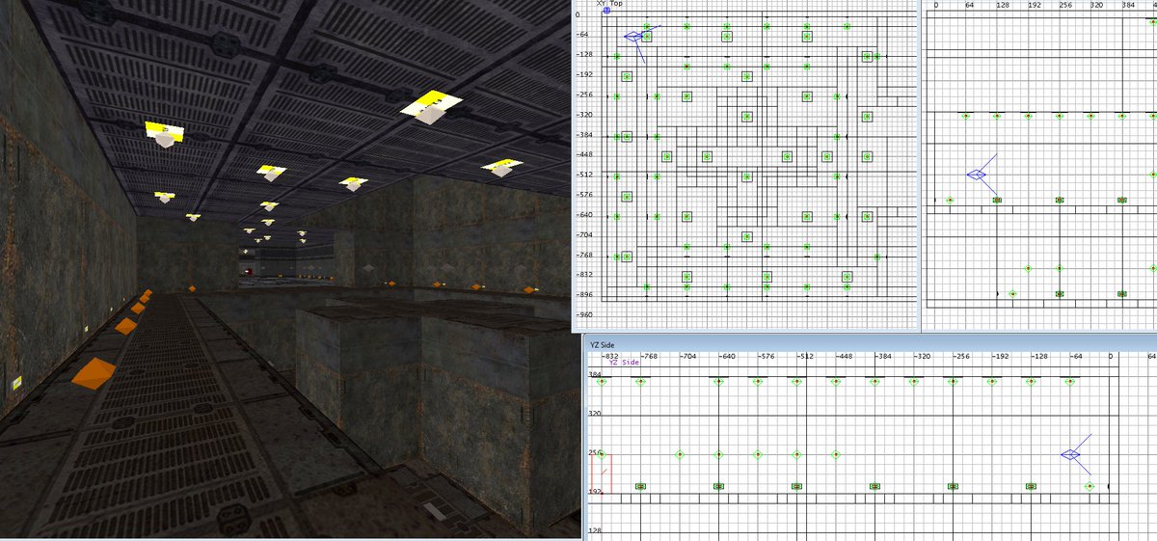This screenshot has width=1157, height=541.
Task: Click the blue origin marker under the XY Top label
Action: [606, 12]
